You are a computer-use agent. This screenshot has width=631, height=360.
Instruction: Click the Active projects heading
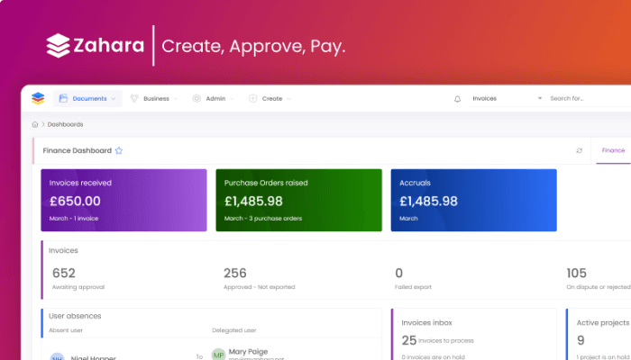click(602, 322)
